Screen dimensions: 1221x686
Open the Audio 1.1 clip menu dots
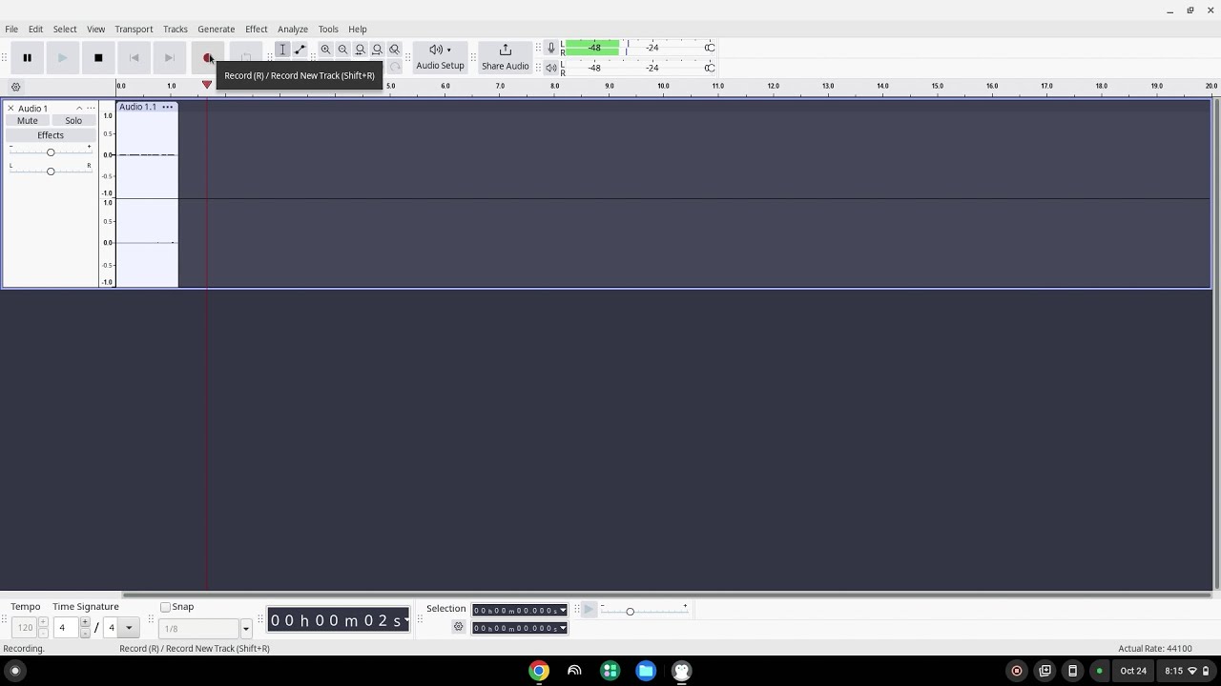[x=167, y=107]
